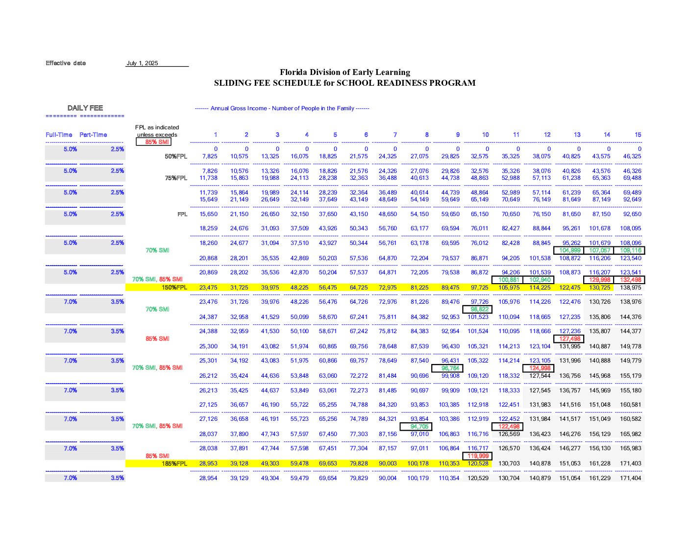Click the boxed red value 119,998

(478, 456)
